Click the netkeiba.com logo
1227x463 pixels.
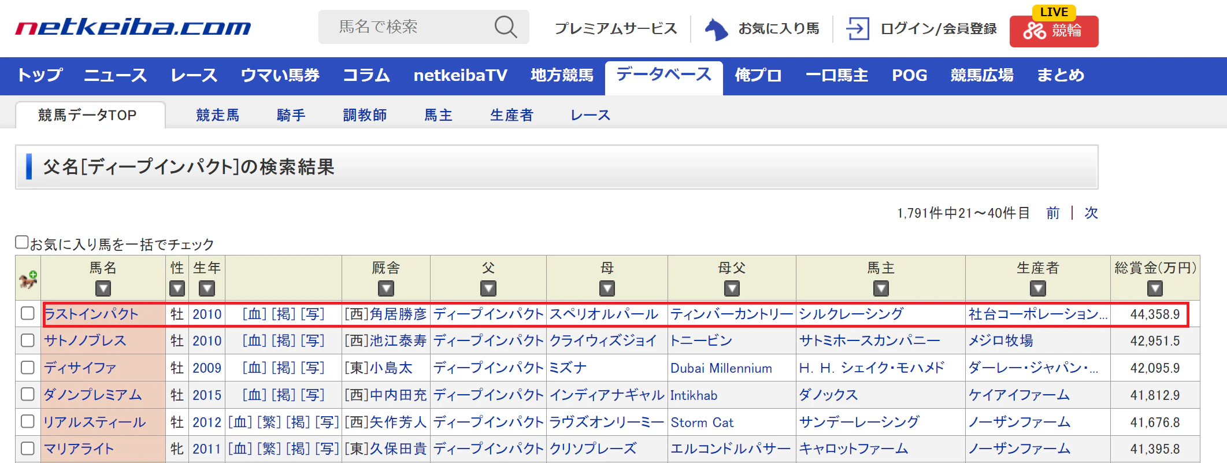point(133,27)
